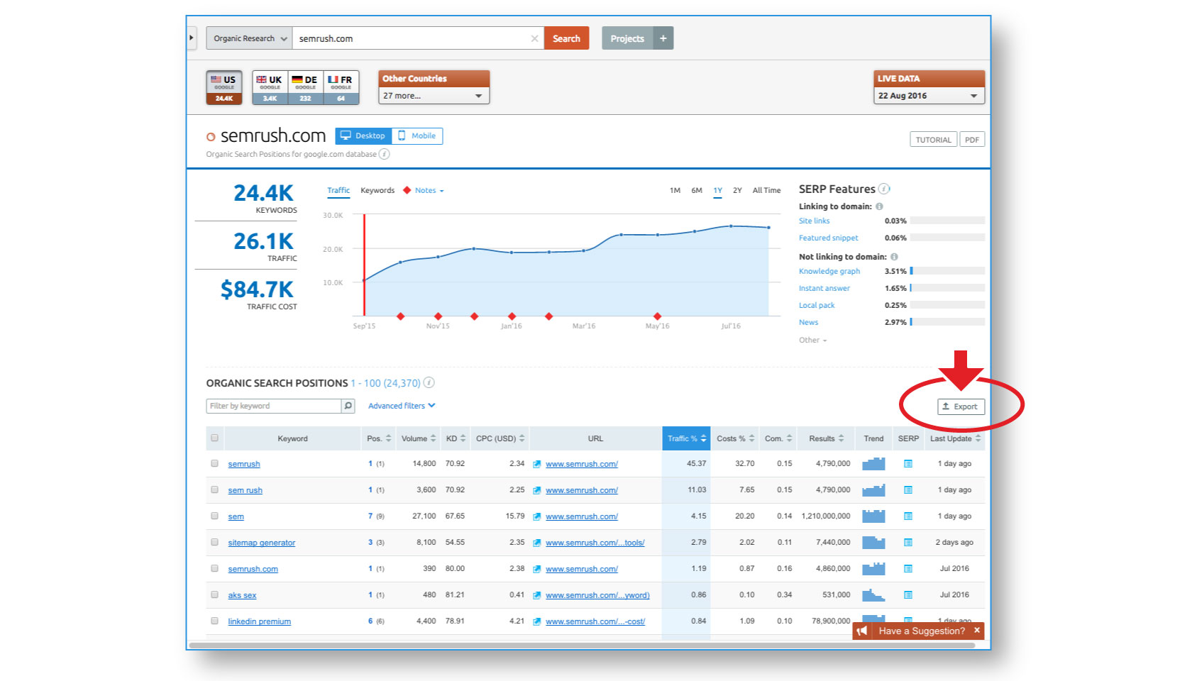Open external link icon for sitemap generator row
1192x681 pixels.
(537, 543)
